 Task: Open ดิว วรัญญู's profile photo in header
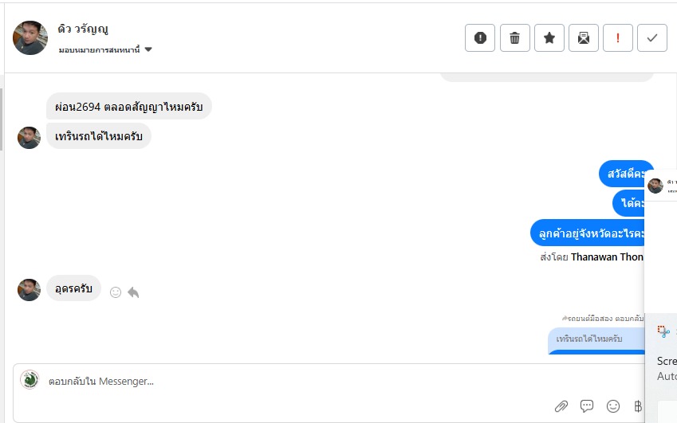coord(30,37)
